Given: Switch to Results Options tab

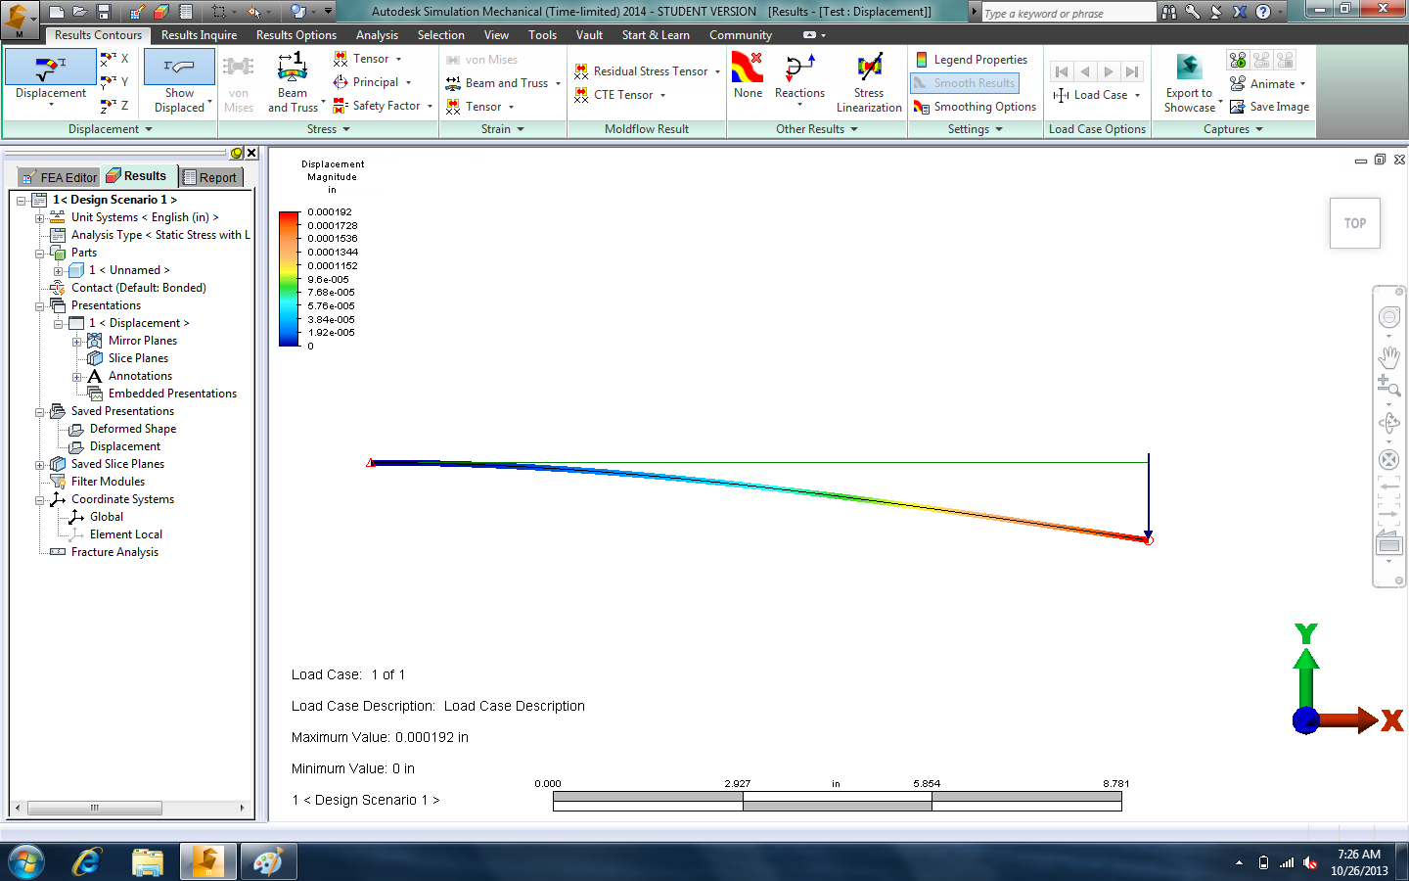Looking at the screenshot, I should 296,35.
